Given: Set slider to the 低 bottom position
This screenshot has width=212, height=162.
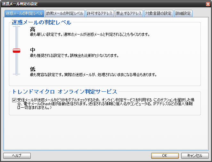Looking at the screenshot, I should click(17, 74).
